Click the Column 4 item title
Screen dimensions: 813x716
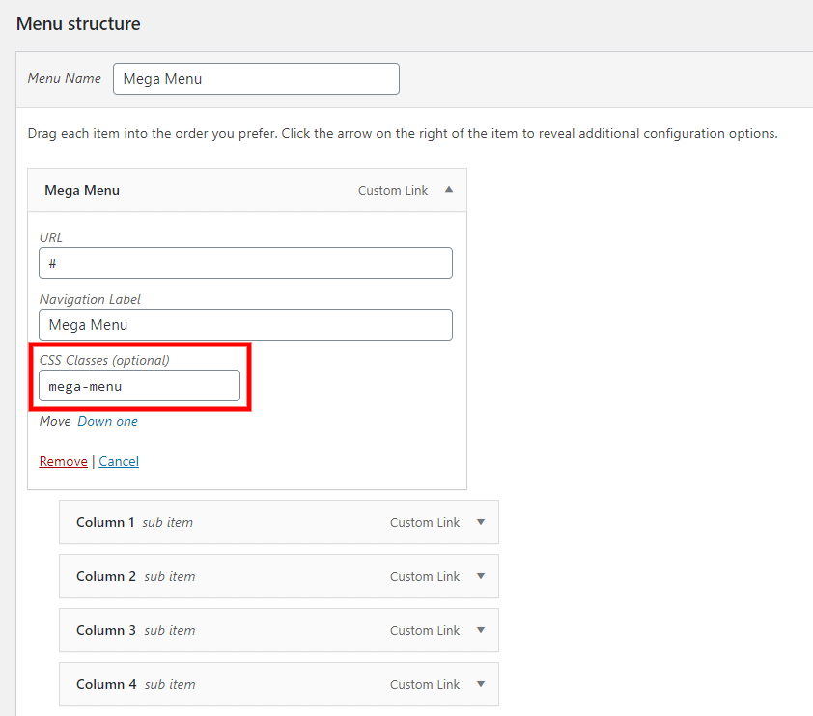pos(106,684)
